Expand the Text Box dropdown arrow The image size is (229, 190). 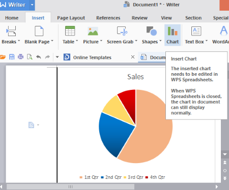click(x=207, y=41)
